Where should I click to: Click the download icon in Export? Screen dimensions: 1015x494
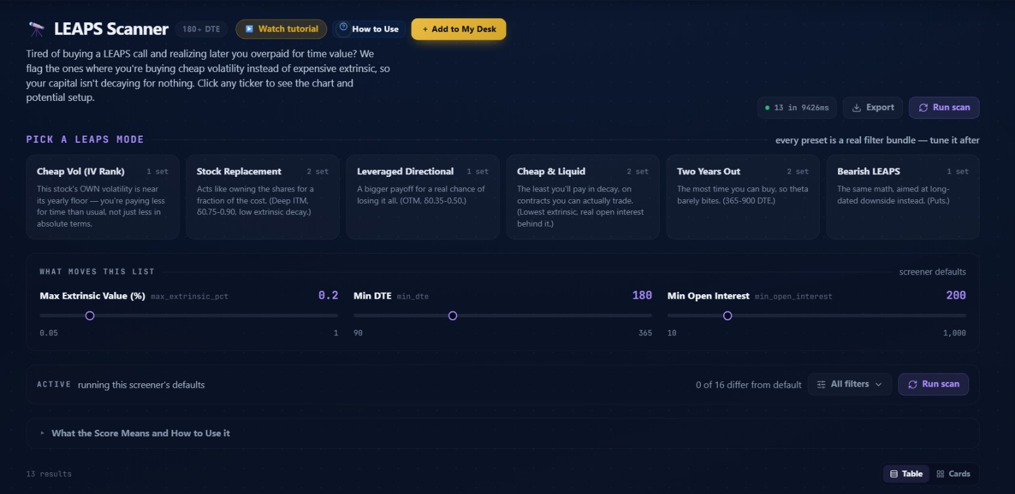[856, 107]
